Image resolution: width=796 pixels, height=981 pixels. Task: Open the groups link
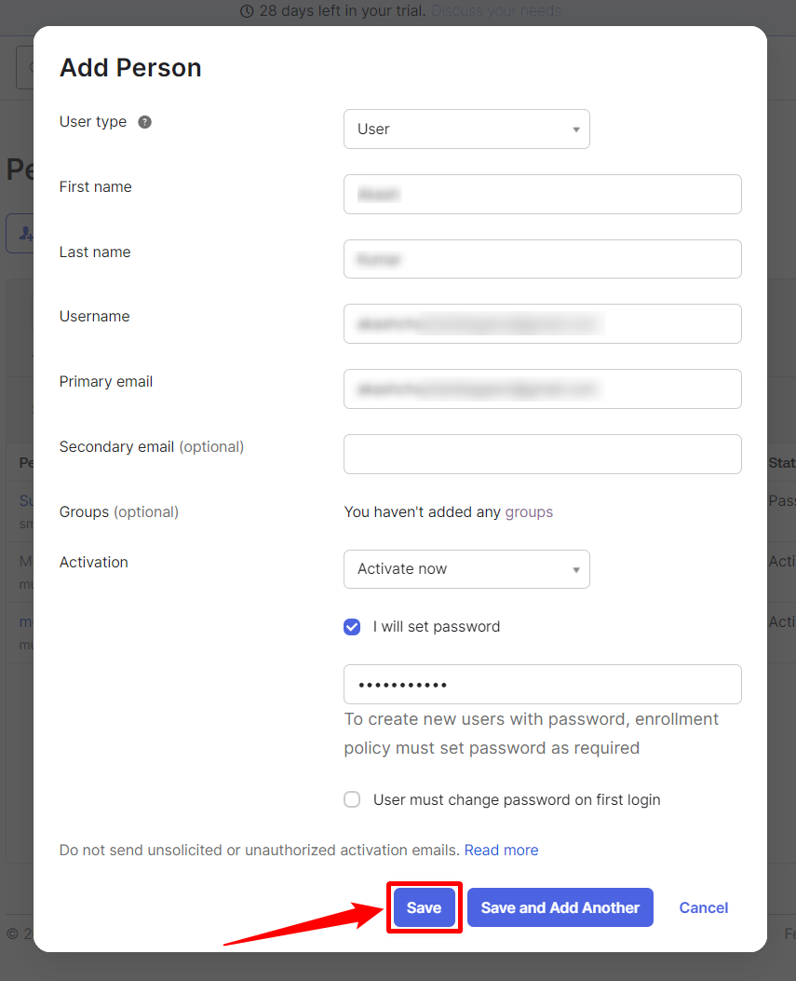tap(529, 512)
